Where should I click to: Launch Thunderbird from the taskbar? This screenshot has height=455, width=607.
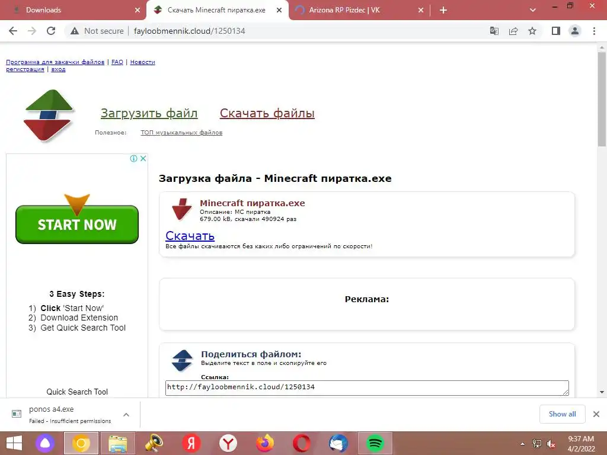(338, 443)
